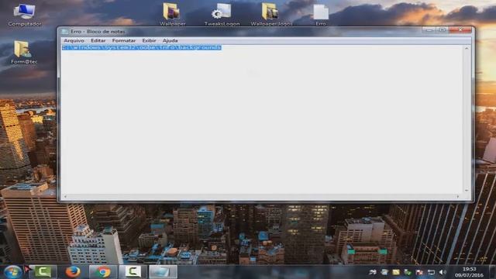Click the yellow tray icon

pos(396,272)
